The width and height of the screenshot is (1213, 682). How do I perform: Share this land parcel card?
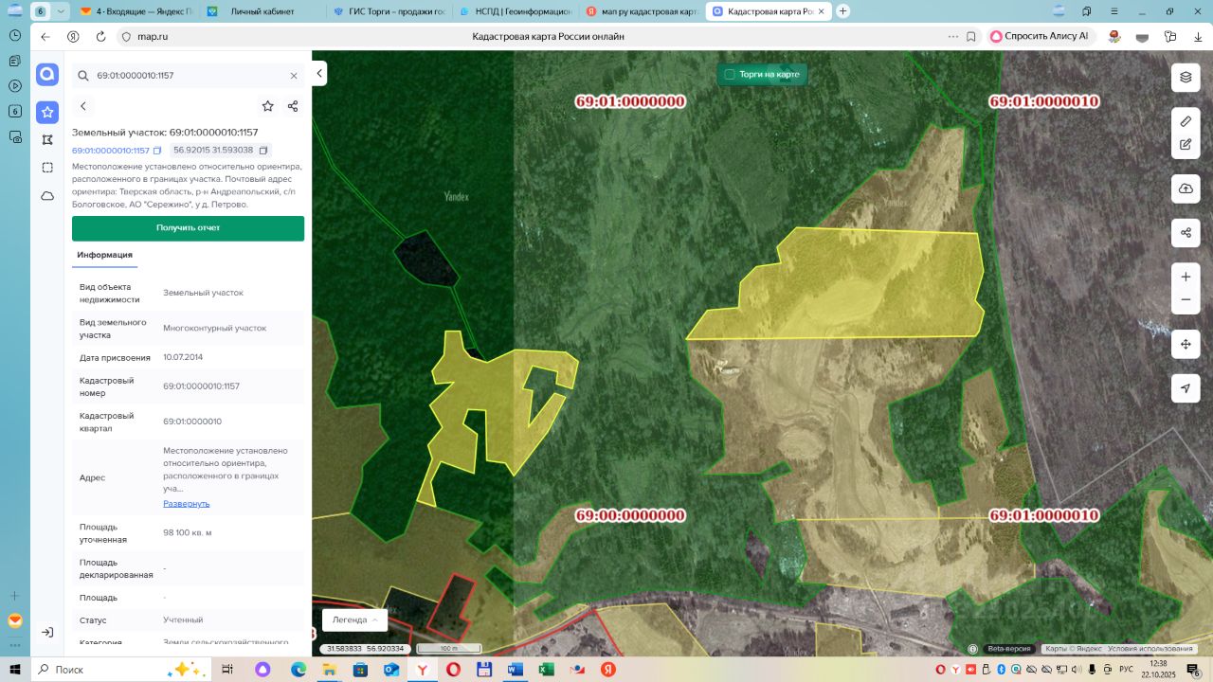click(x=293, y=106)
